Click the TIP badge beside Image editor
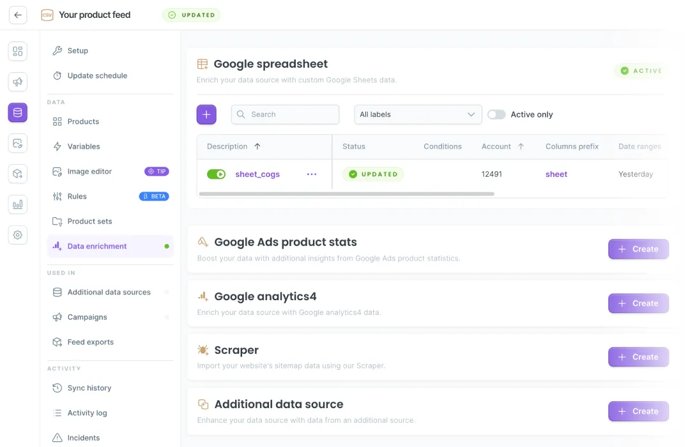 157,171
